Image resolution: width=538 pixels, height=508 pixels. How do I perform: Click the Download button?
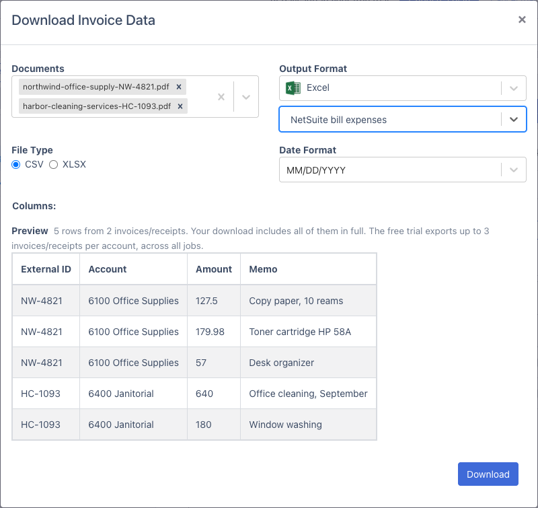[x=488, y=474]
